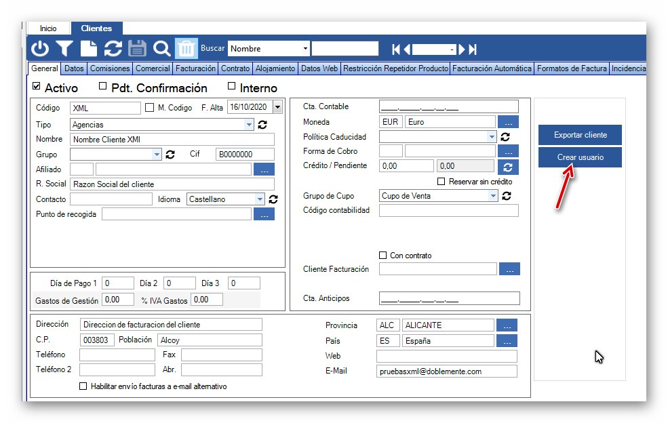Enable envío facturas a e-mail alternativo
Viewport: 668px width, 423px height.
tap(83, 386)
